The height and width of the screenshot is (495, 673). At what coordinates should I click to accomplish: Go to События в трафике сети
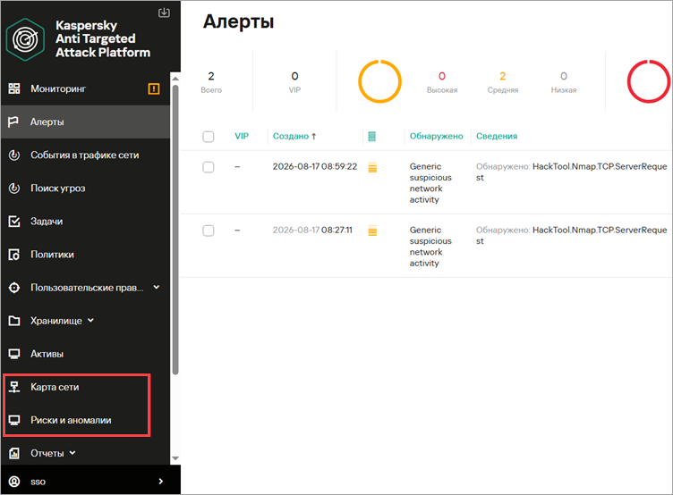tap(84, 155)
